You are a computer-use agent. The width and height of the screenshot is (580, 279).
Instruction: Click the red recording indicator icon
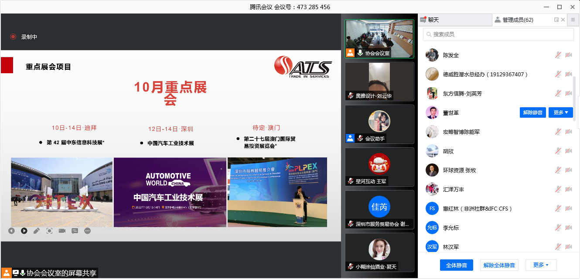[13, 37]
